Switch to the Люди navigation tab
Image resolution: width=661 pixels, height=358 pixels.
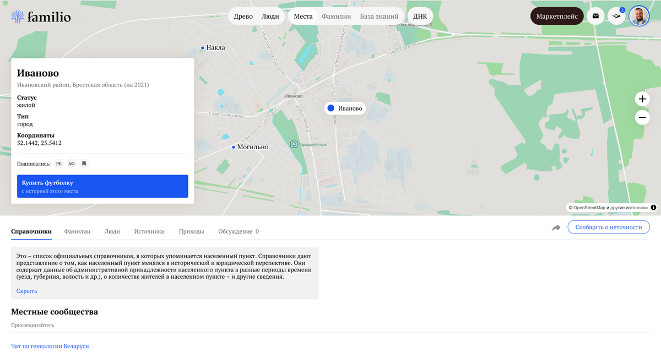point(270,16)
